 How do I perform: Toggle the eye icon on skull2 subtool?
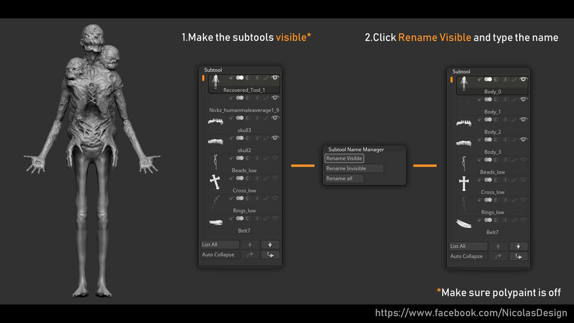pos(275,138)
